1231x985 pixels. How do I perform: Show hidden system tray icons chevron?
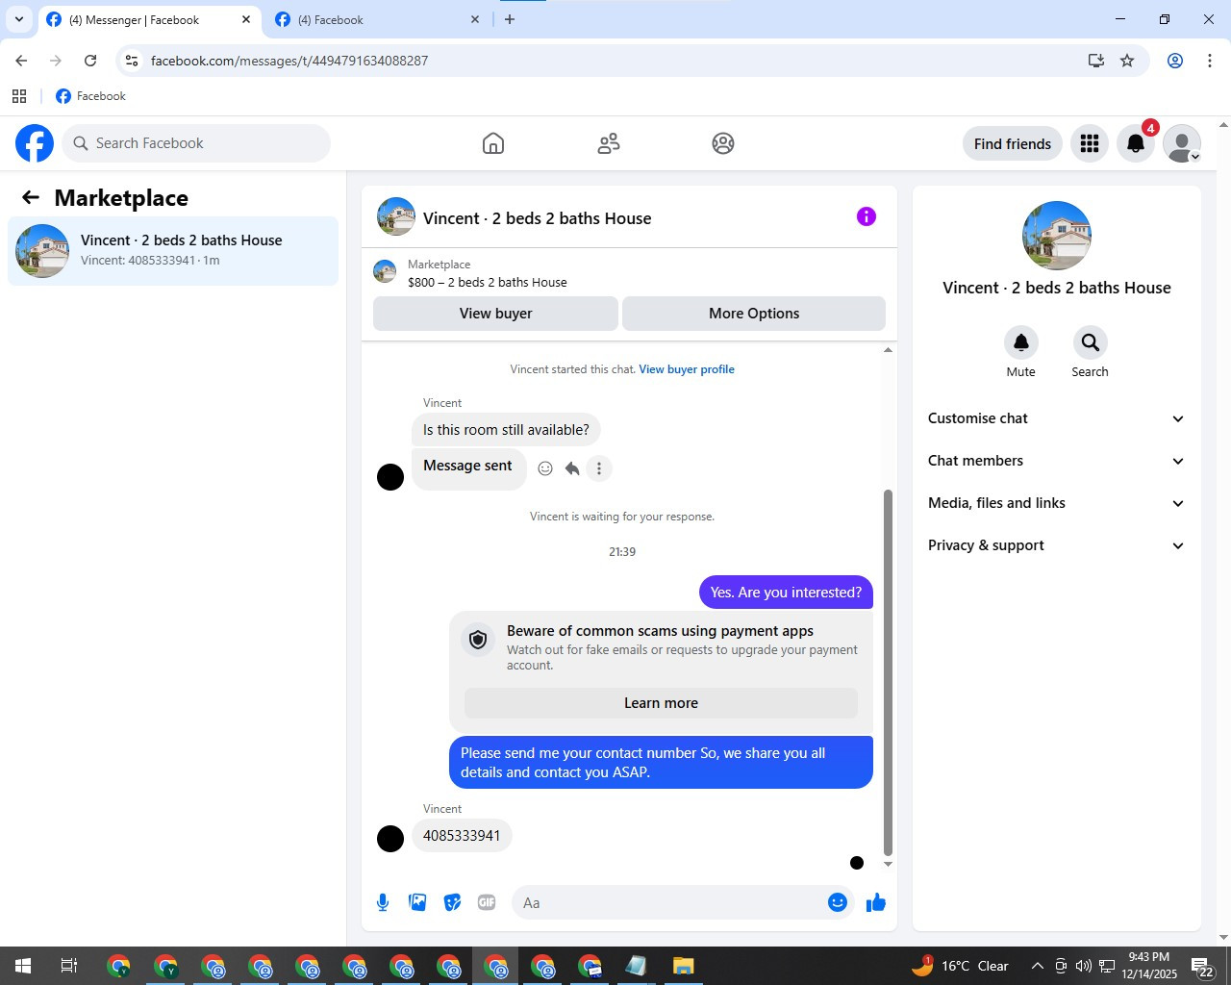[1037, 966]
